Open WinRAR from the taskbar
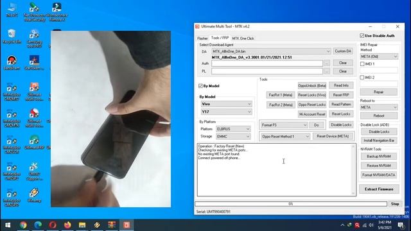Image resolution: width=411 pixels, height=231 pixels. (112, 225)
